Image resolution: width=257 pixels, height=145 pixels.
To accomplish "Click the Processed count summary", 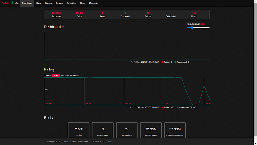I will (x=57, y=15).
